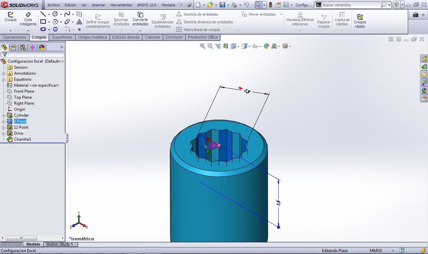Expand the 12 Point feature node
The image size is (428, 254).
(4, 127)
